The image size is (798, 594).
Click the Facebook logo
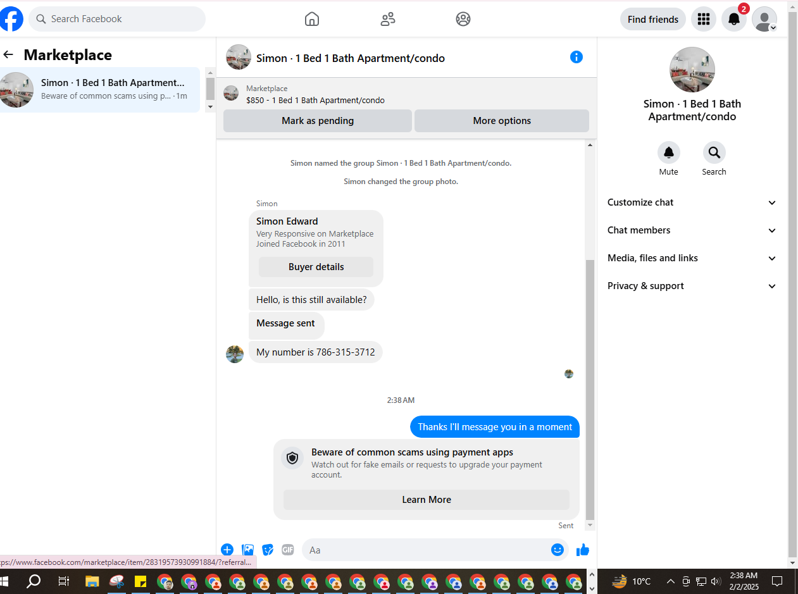tap(11, 19)
